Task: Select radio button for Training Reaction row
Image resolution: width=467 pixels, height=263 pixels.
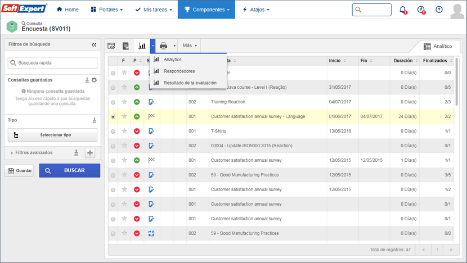Action: click(x=113, y=102)
